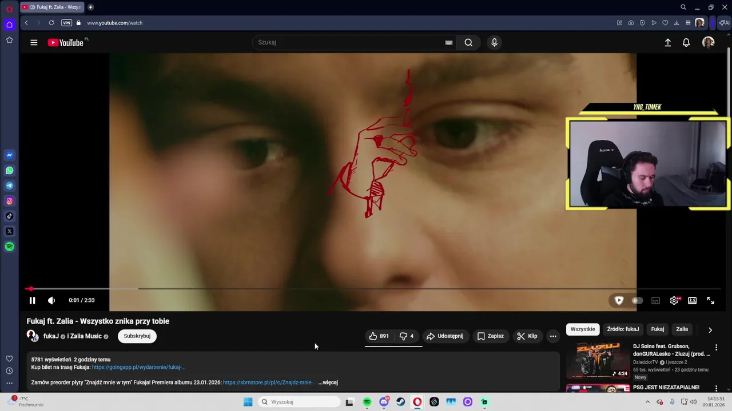This screenshot has width=732, height=411.
Task: Open Messenger in Opera sidebar
Action: (9, 155)
